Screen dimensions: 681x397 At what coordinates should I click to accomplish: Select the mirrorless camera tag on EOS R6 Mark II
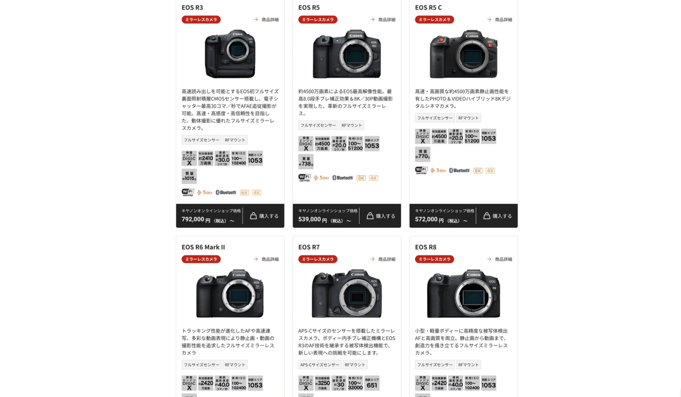[x=201, y=259]
